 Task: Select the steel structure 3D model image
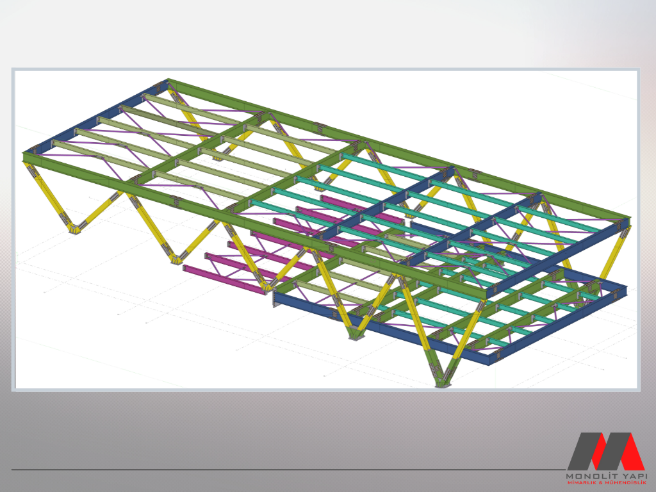(325, 229)
